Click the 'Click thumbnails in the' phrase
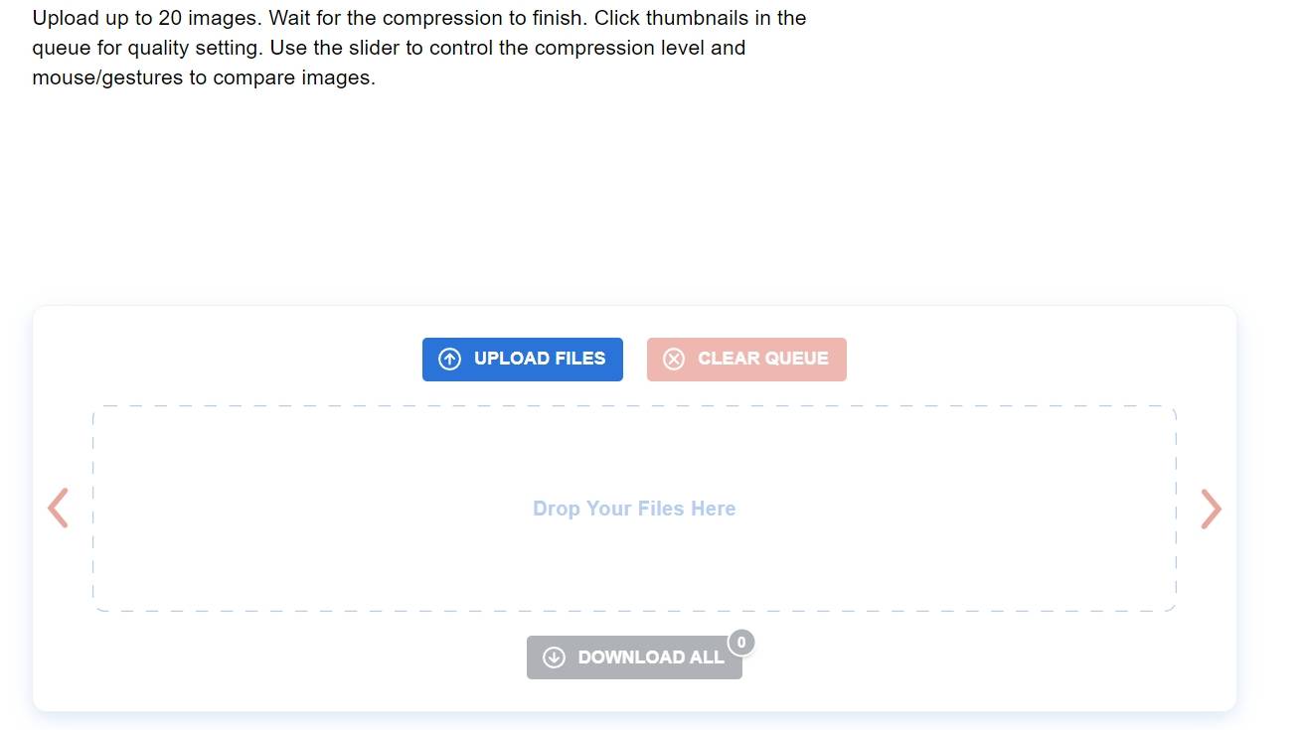 pyautogui.click(x=701, y=18)
